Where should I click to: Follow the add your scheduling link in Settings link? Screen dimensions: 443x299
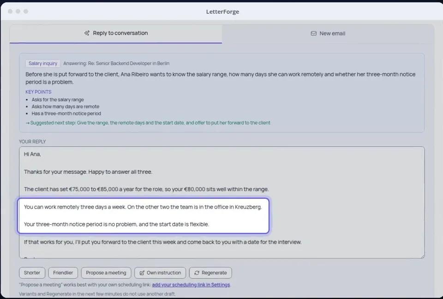(191, 285)
